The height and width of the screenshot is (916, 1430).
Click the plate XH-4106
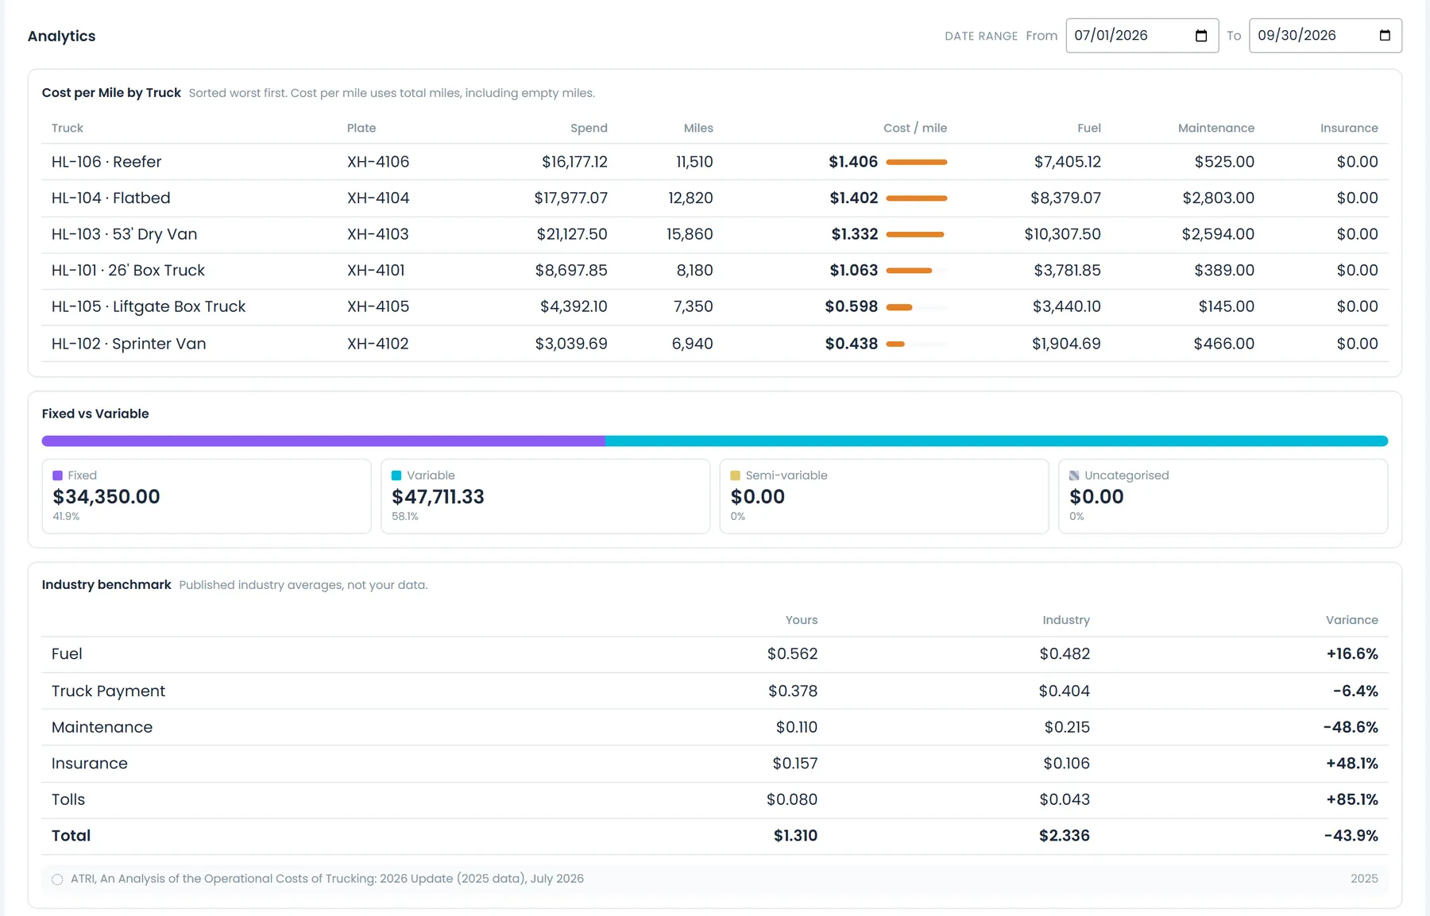pyautogui.click(x=378, y=162)
